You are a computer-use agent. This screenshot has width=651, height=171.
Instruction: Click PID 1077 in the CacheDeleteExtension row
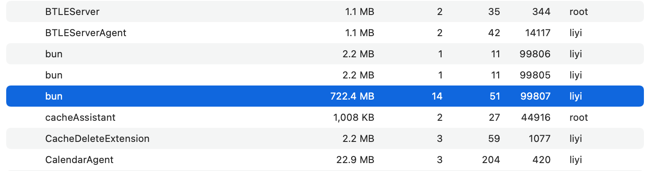click(x=539, y=138)
